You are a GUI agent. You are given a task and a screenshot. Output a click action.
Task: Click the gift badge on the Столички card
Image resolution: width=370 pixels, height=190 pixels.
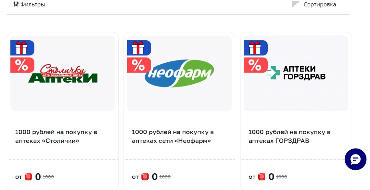tap(22, 48)
